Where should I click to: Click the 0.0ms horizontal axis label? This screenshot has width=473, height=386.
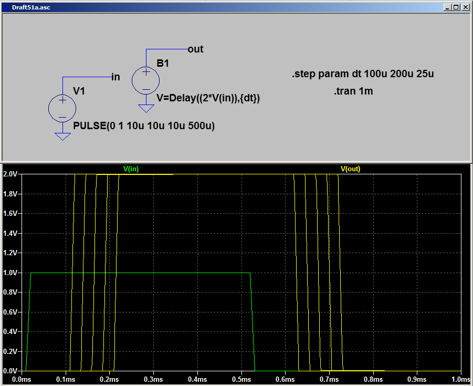22,379
